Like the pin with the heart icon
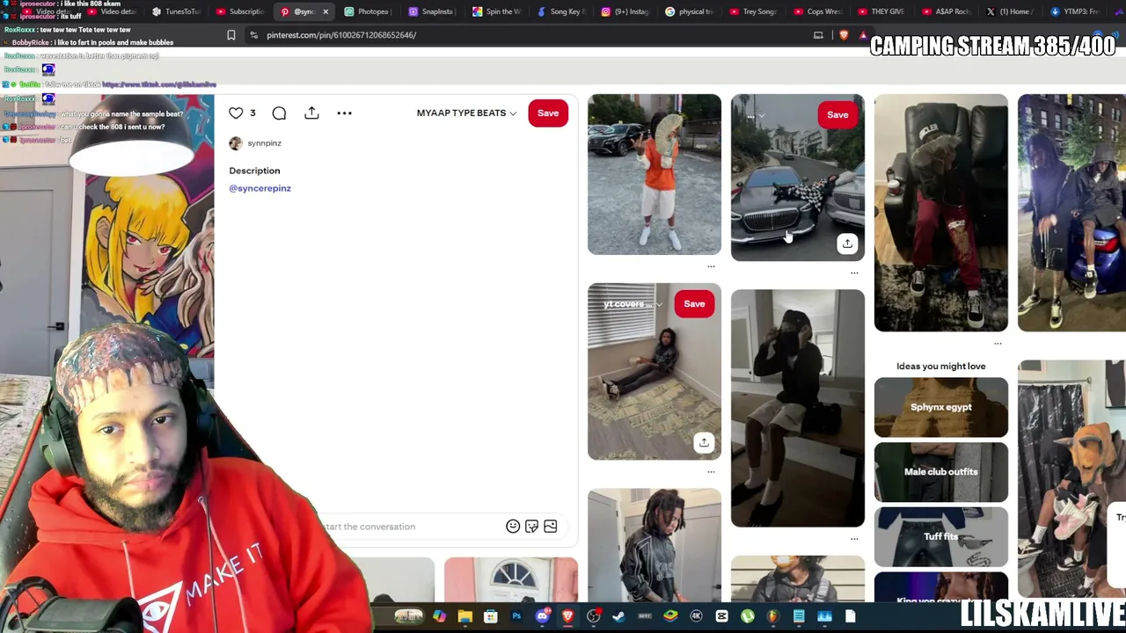The height and width of the screenshot is (633, 1126). (236, 113)
